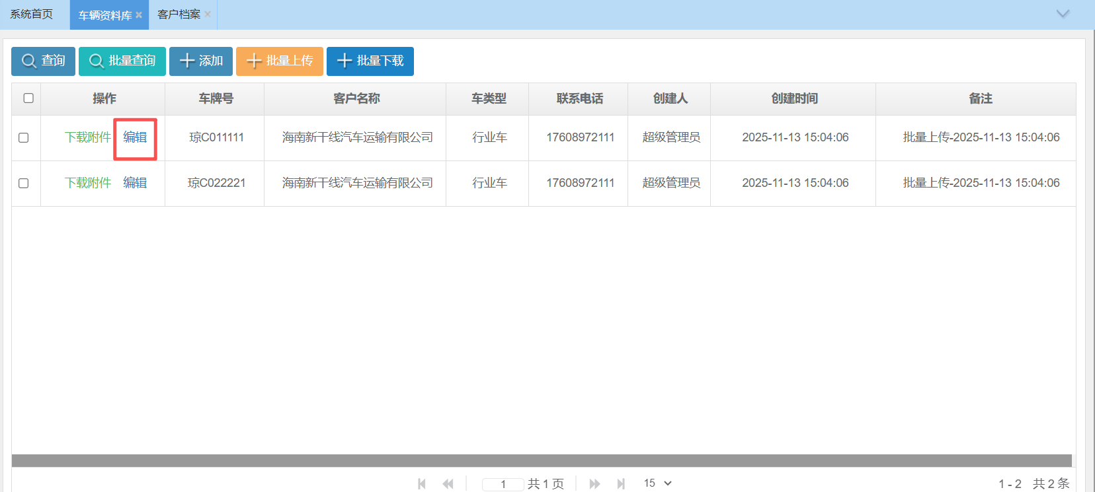
Task: Open the page size dropdown showing 15
Action: (x=658, y=483)
